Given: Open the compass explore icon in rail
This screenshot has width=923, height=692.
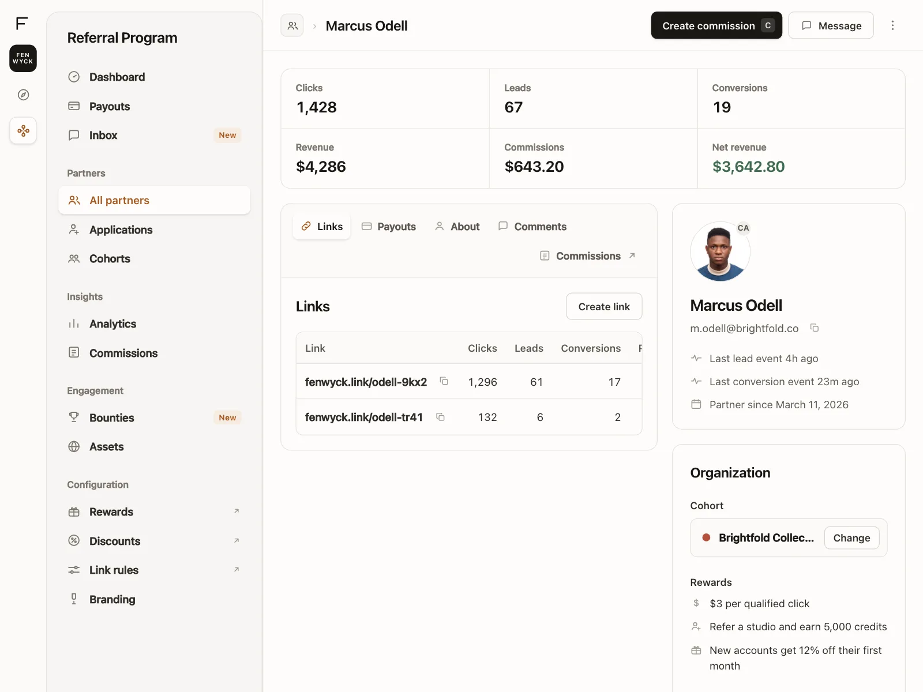Looking at the screenshot, I should coord(23,95).
